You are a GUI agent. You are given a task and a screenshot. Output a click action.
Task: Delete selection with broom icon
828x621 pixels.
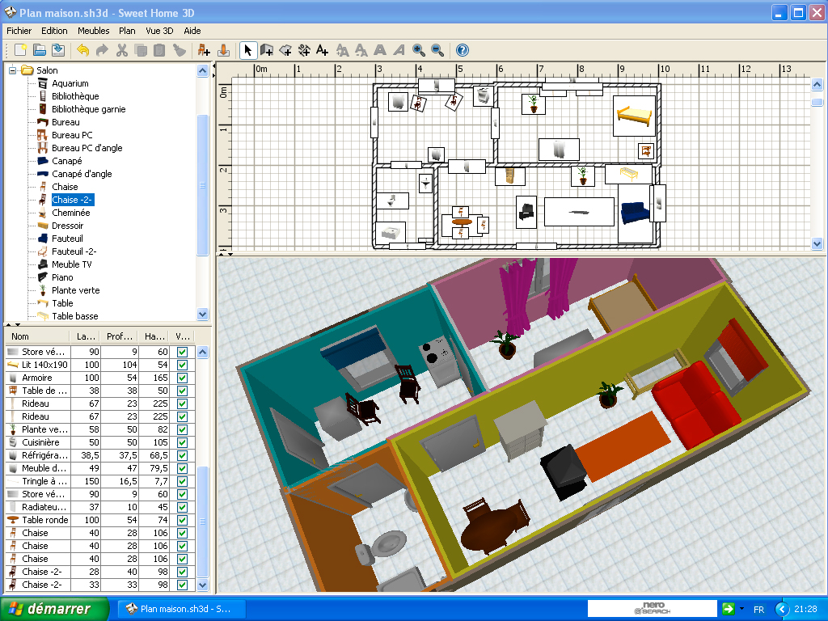click(x=180, y=50)
